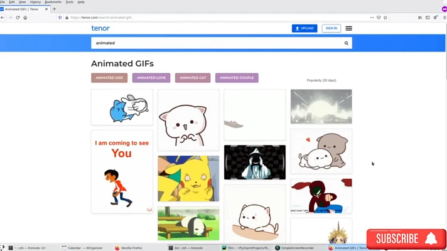Reload the current page
447x251 pixels.
18,18
